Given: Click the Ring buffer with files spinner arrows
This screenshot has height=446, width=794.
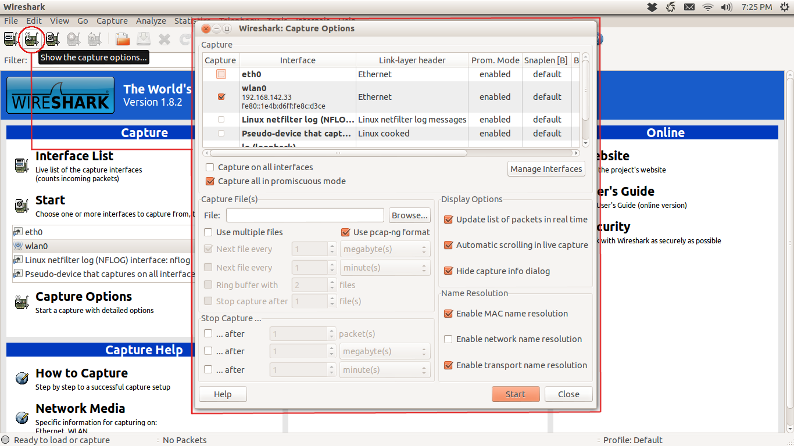Looking at the screenshot, I should pyautogui.click(x=332, y=285).
